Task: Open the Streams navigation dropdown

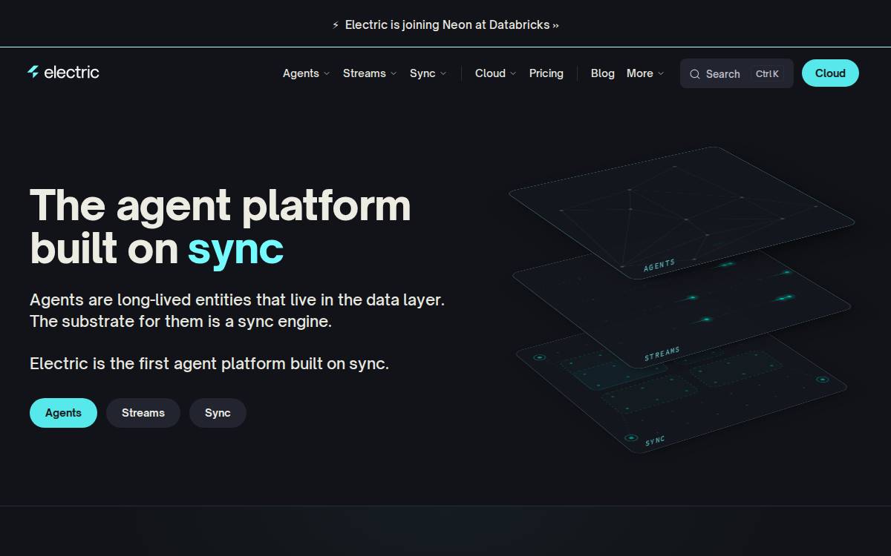Action: 370,73
